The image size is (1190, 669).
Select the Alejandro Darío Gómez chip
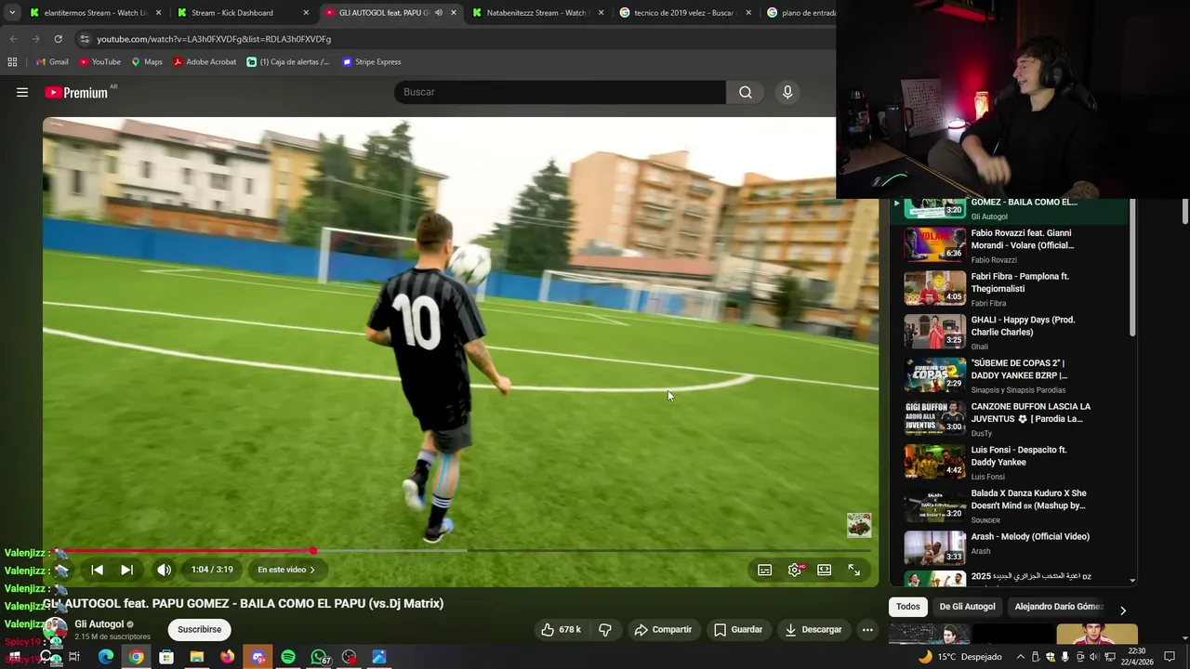[x=1058, y=607]
